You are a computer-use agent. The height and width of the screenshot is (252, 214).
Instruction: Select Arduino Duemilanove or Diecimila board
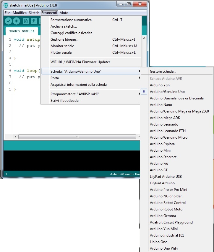[177, 98]
